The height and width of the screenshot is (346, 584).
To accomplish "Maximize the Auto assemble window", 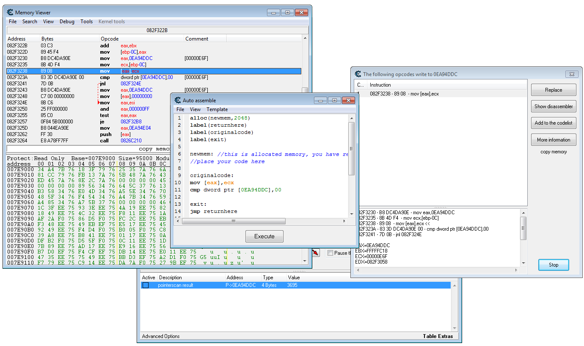I will point(334,101).
